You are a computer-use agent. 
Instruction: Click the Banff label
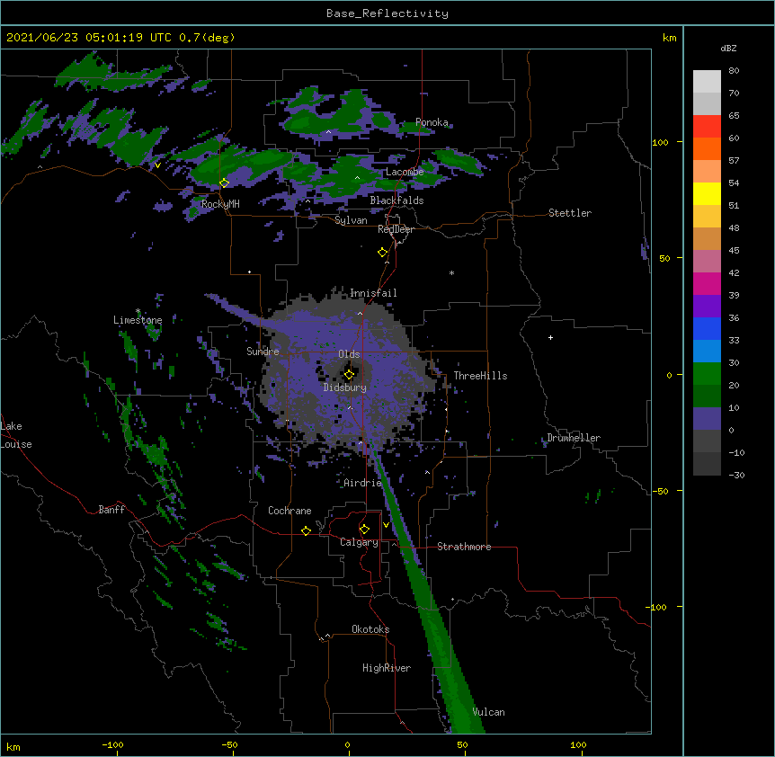[x=111, y=510]
